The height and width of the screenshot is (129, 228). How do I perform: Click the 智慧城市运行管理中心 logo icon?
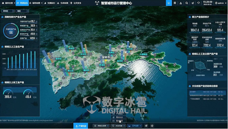tap(97, 3)
